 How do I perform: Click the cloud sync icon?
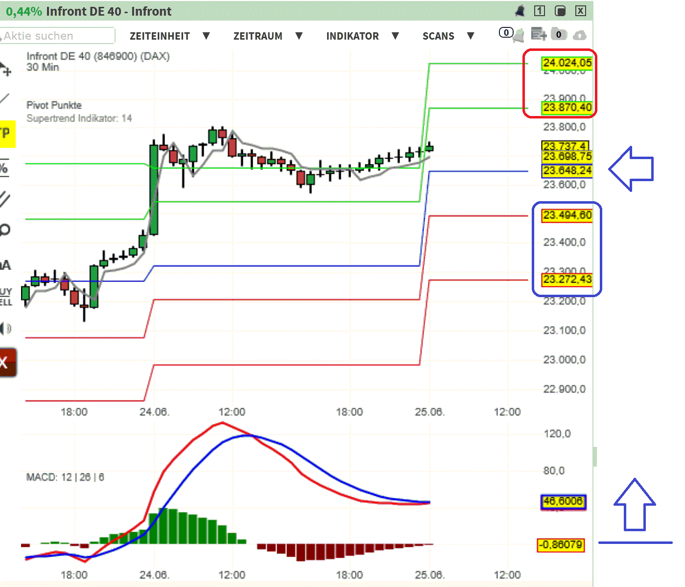[580, 34]
